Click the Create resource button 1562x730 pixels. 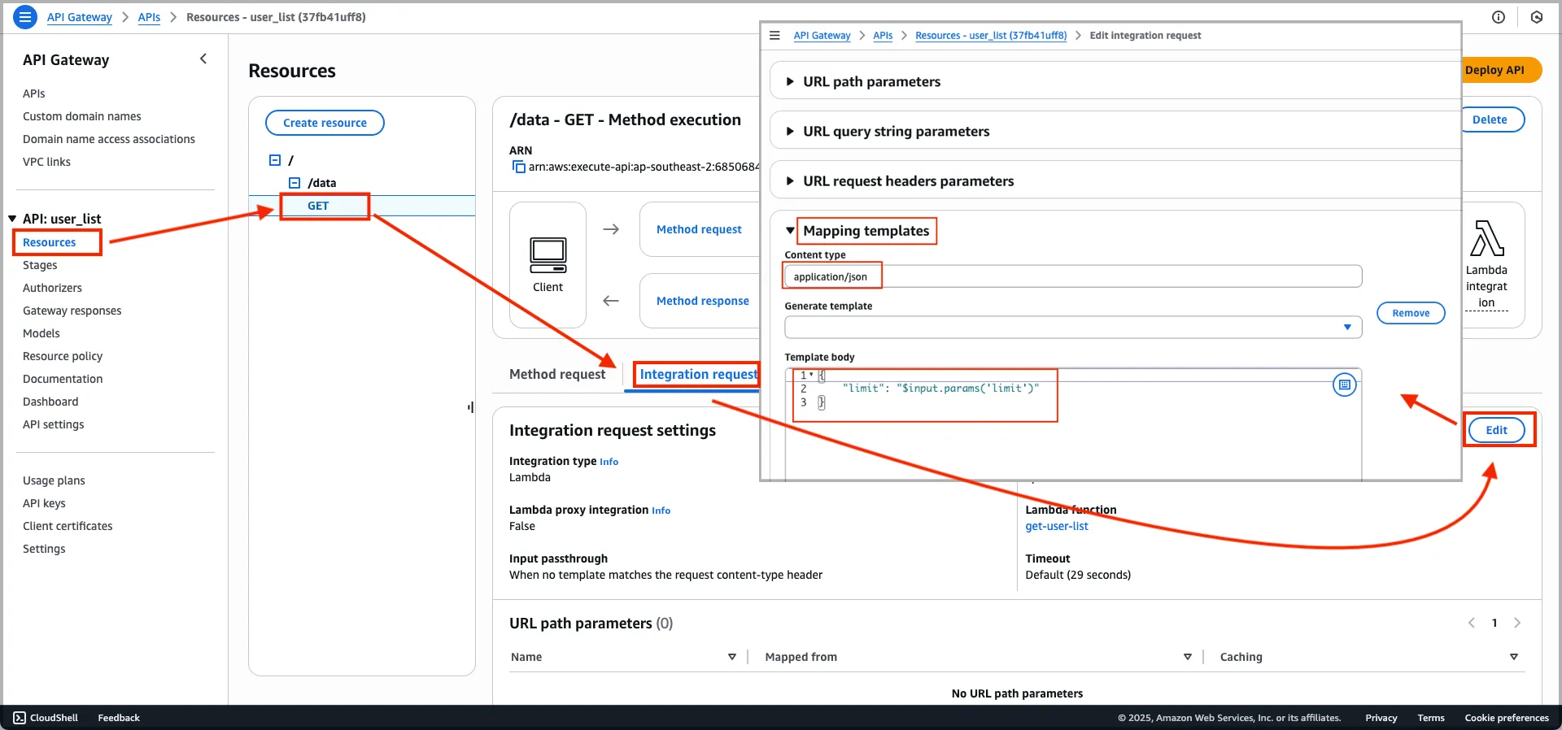point(325,123)
